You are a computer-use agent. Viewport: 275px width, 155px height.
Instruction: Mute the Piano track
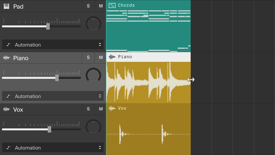click(101, 57)
